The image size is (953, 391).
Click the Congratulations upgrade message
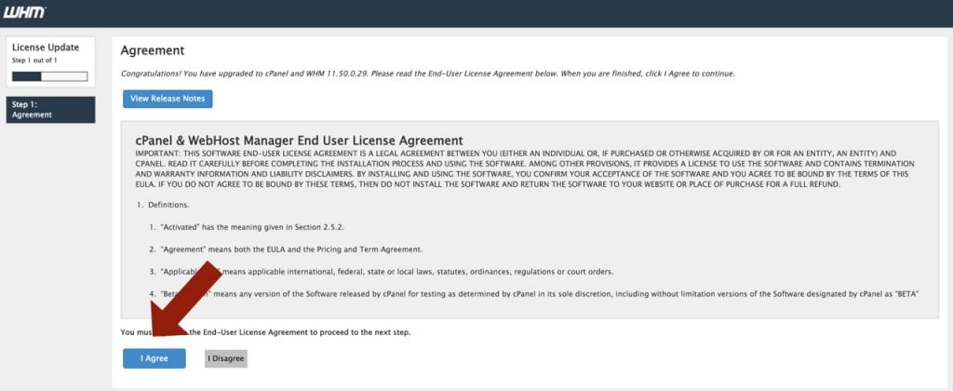click(x=428, y=74)
